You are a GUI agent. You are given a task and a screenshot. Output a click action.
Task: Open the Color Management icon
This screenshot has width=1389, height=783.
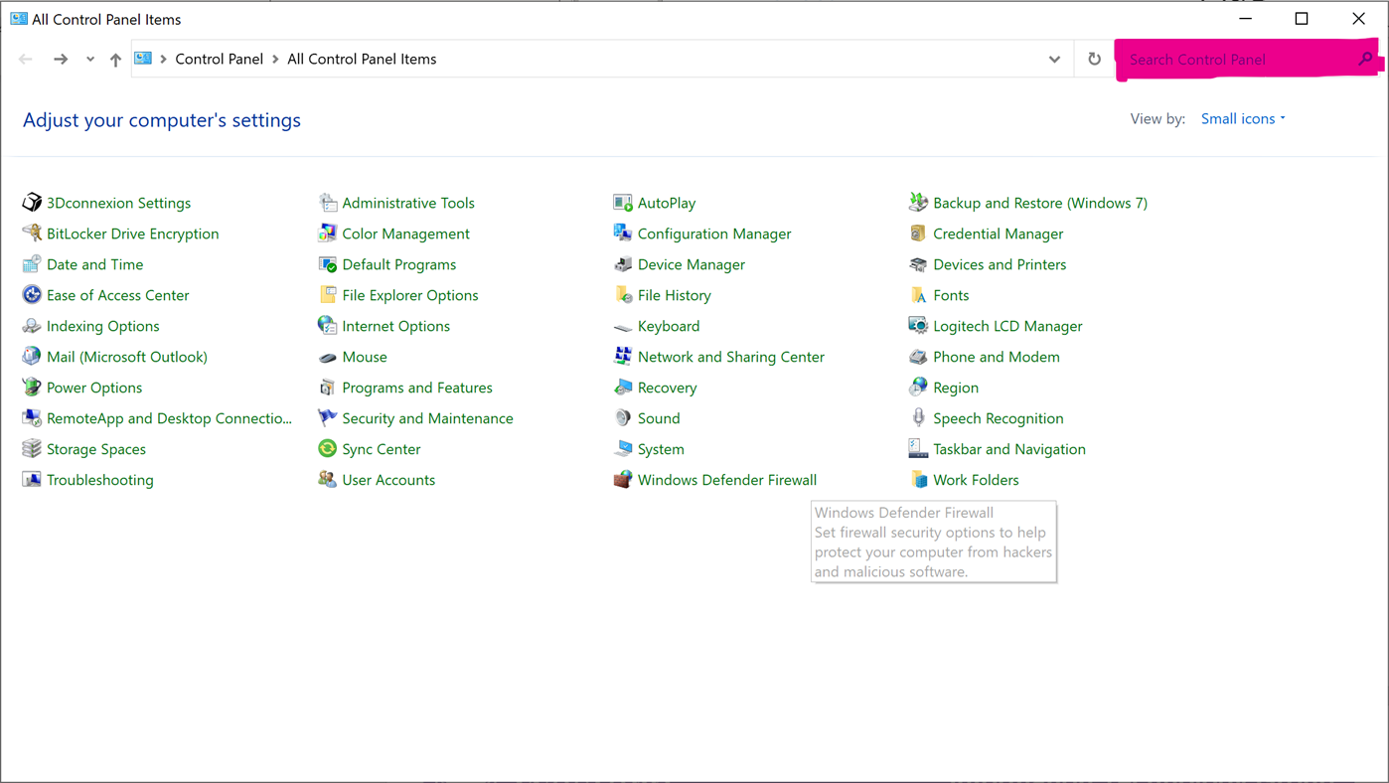tap(327, 234)
